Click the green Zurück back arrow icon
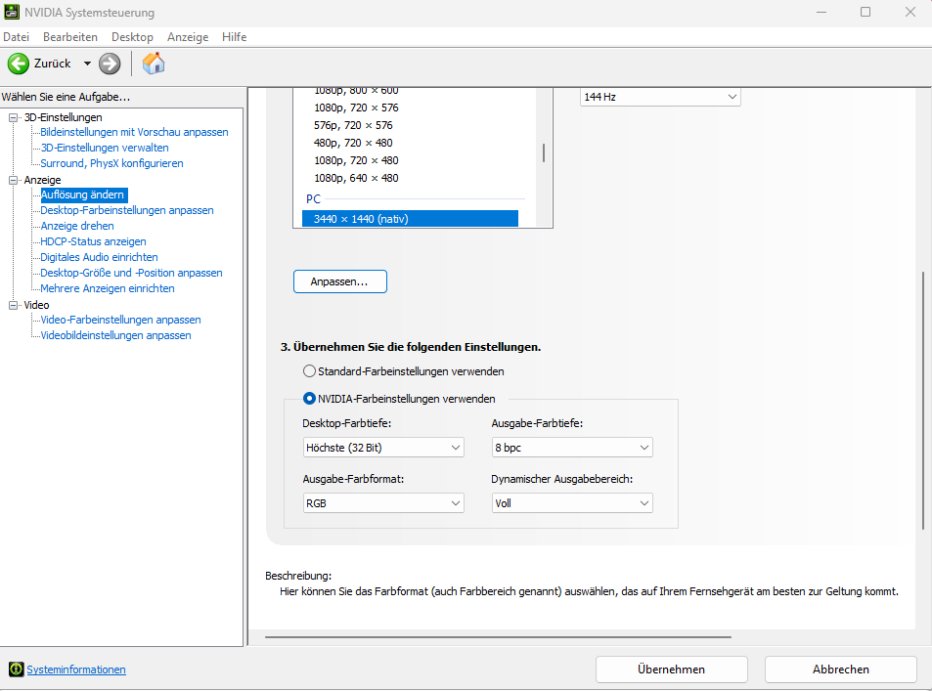932x691 pixels. tap(19, 64)
